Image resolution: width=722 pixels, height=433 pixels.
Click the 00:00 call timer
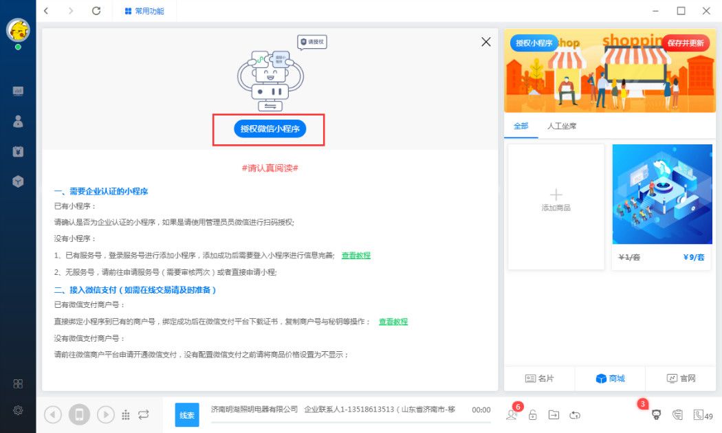481,410
